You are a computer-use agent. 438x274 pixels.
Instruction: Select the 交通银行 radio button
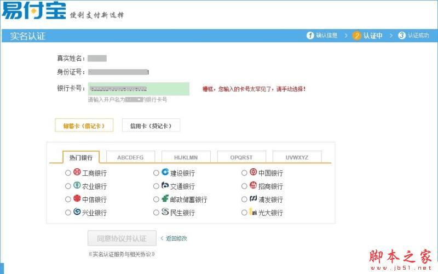pyautogui.click(x=157, y=186)
